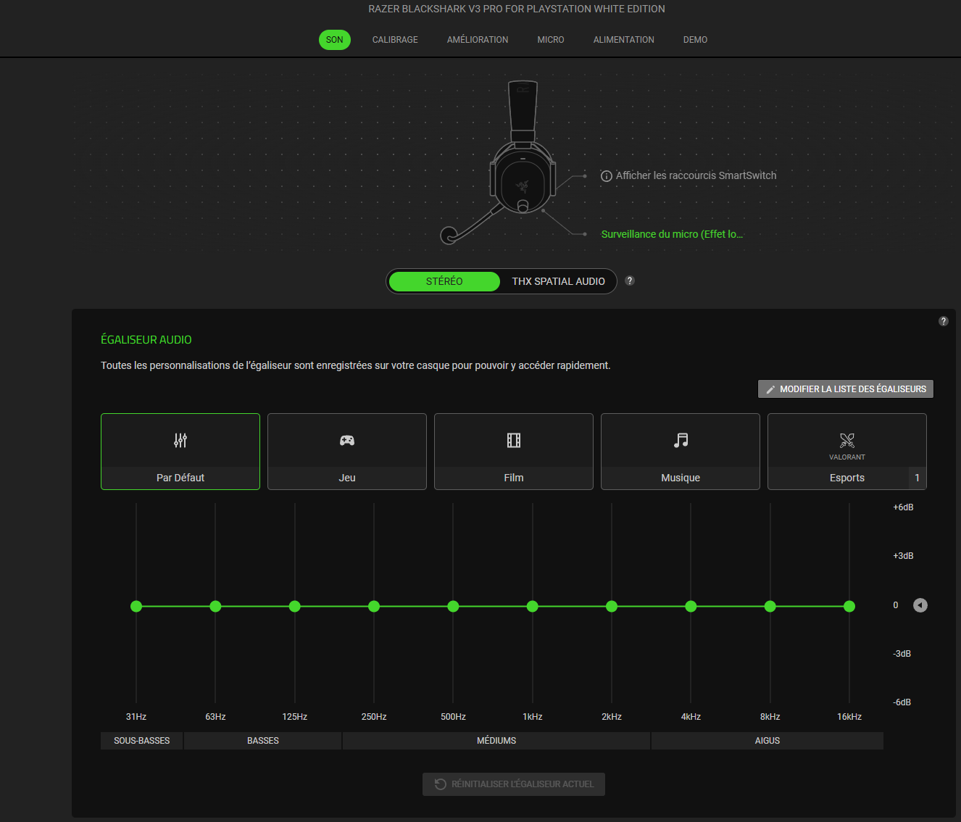Click the 4kHz slider handle

(691, 606)
